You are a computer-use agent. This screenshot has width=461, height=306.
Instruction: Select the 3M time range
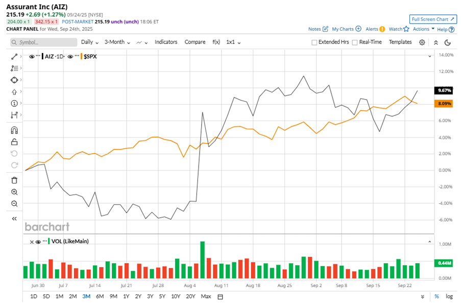point(86,297)
